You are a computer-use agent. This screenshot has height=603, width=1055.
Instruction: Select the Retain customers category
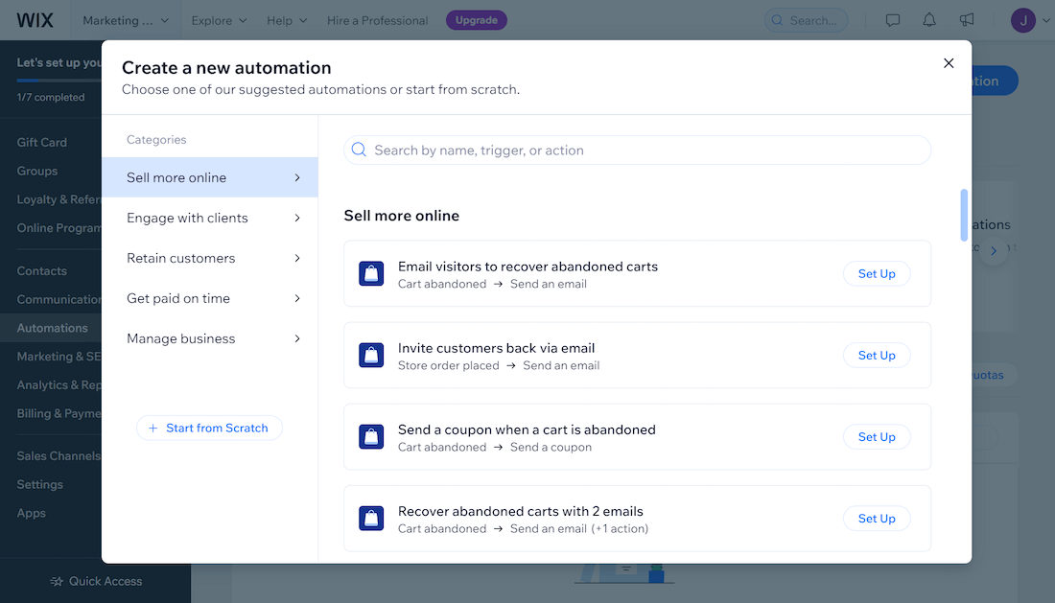(210, 258)
